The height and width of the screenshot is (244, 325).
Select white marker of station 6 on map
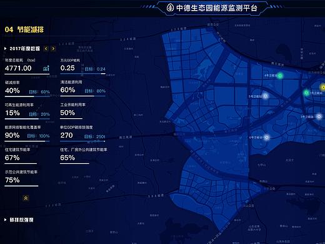(267, 137)
